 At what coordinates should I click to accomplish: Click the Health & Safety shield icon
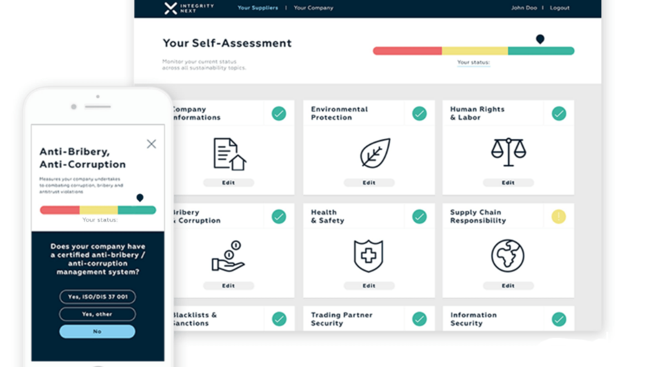click(369, 256)
